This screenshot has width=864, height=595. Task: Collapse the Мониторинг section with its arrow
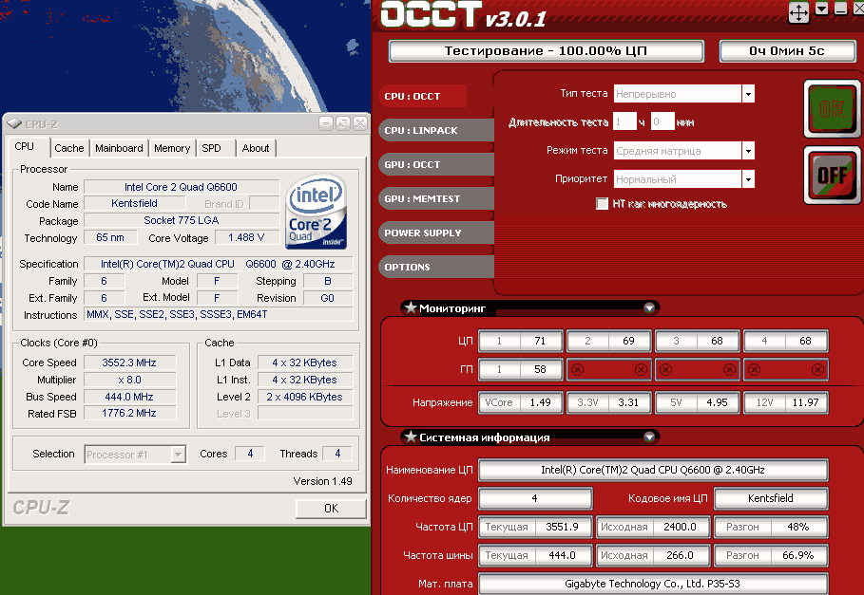(x=649, y=307)
